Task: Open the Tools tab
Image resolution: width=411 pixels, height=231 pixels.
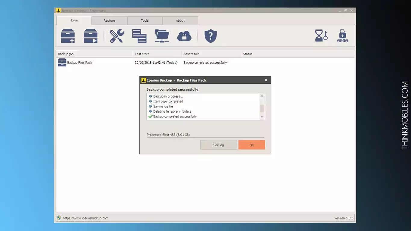Action: pyautogui.click(x=145, y=21)
